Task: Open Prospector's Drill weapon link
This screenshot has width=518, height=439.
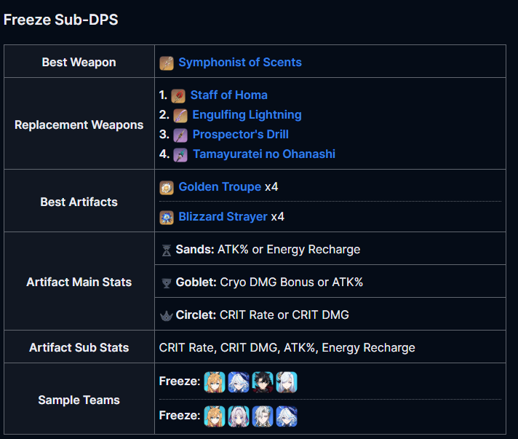Action: point(241,134)
